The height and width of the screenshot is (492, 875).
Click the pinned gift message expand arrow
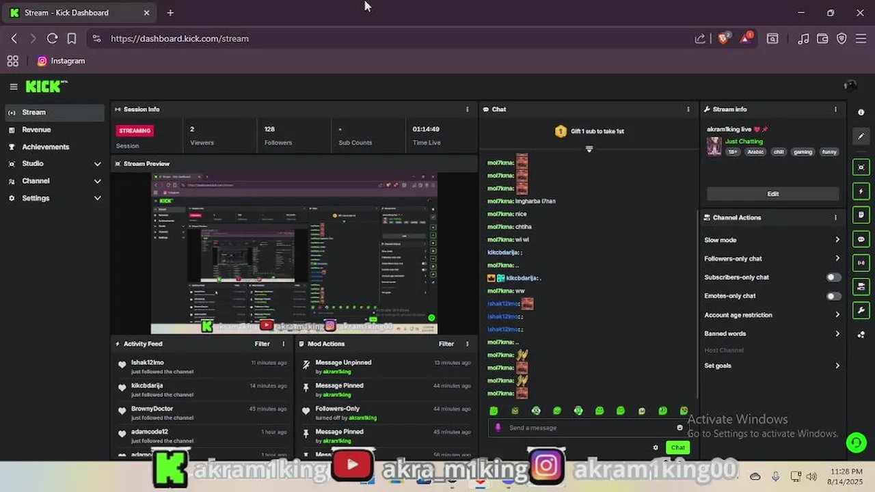pos(589,149)
